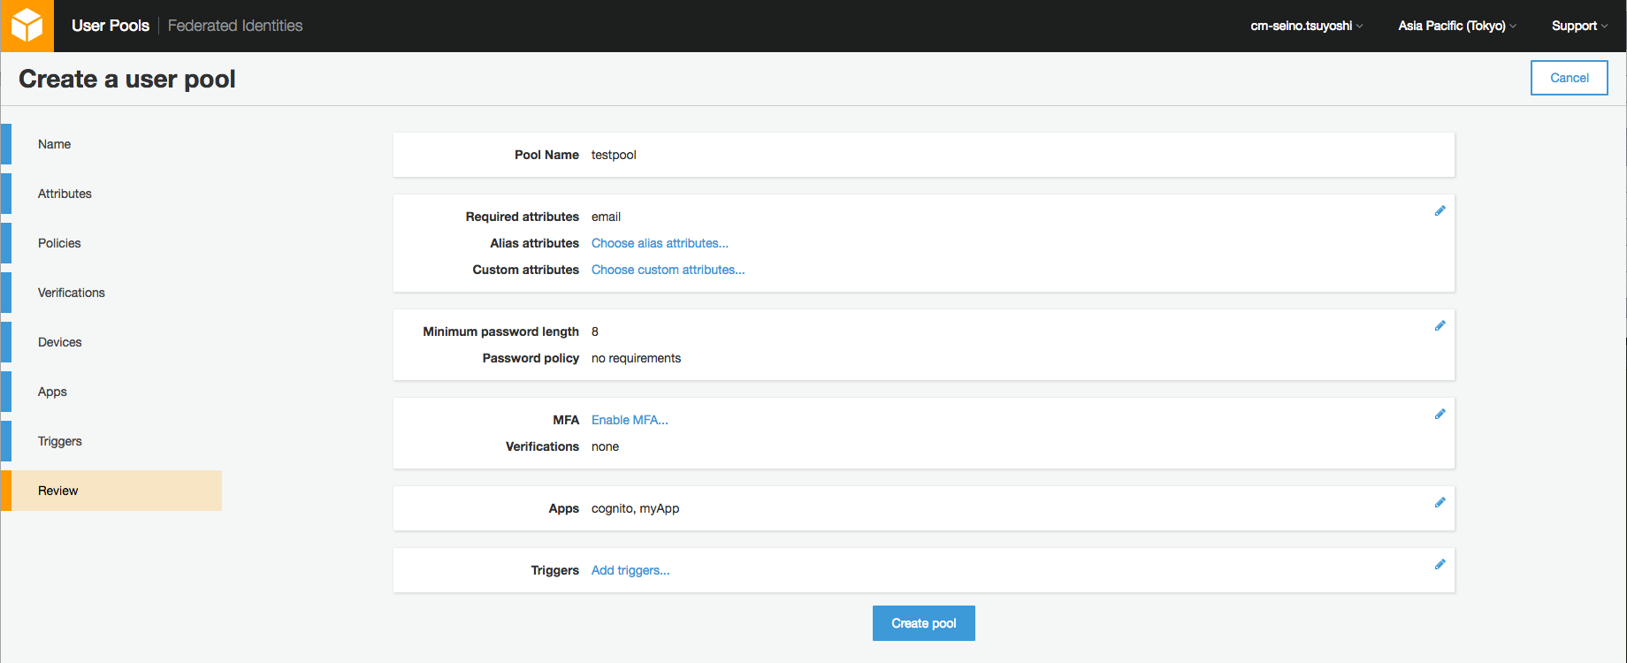Select the Devices step in sidebar
The width and height of the screenshot is (1627, 663).
coord(59,342)
